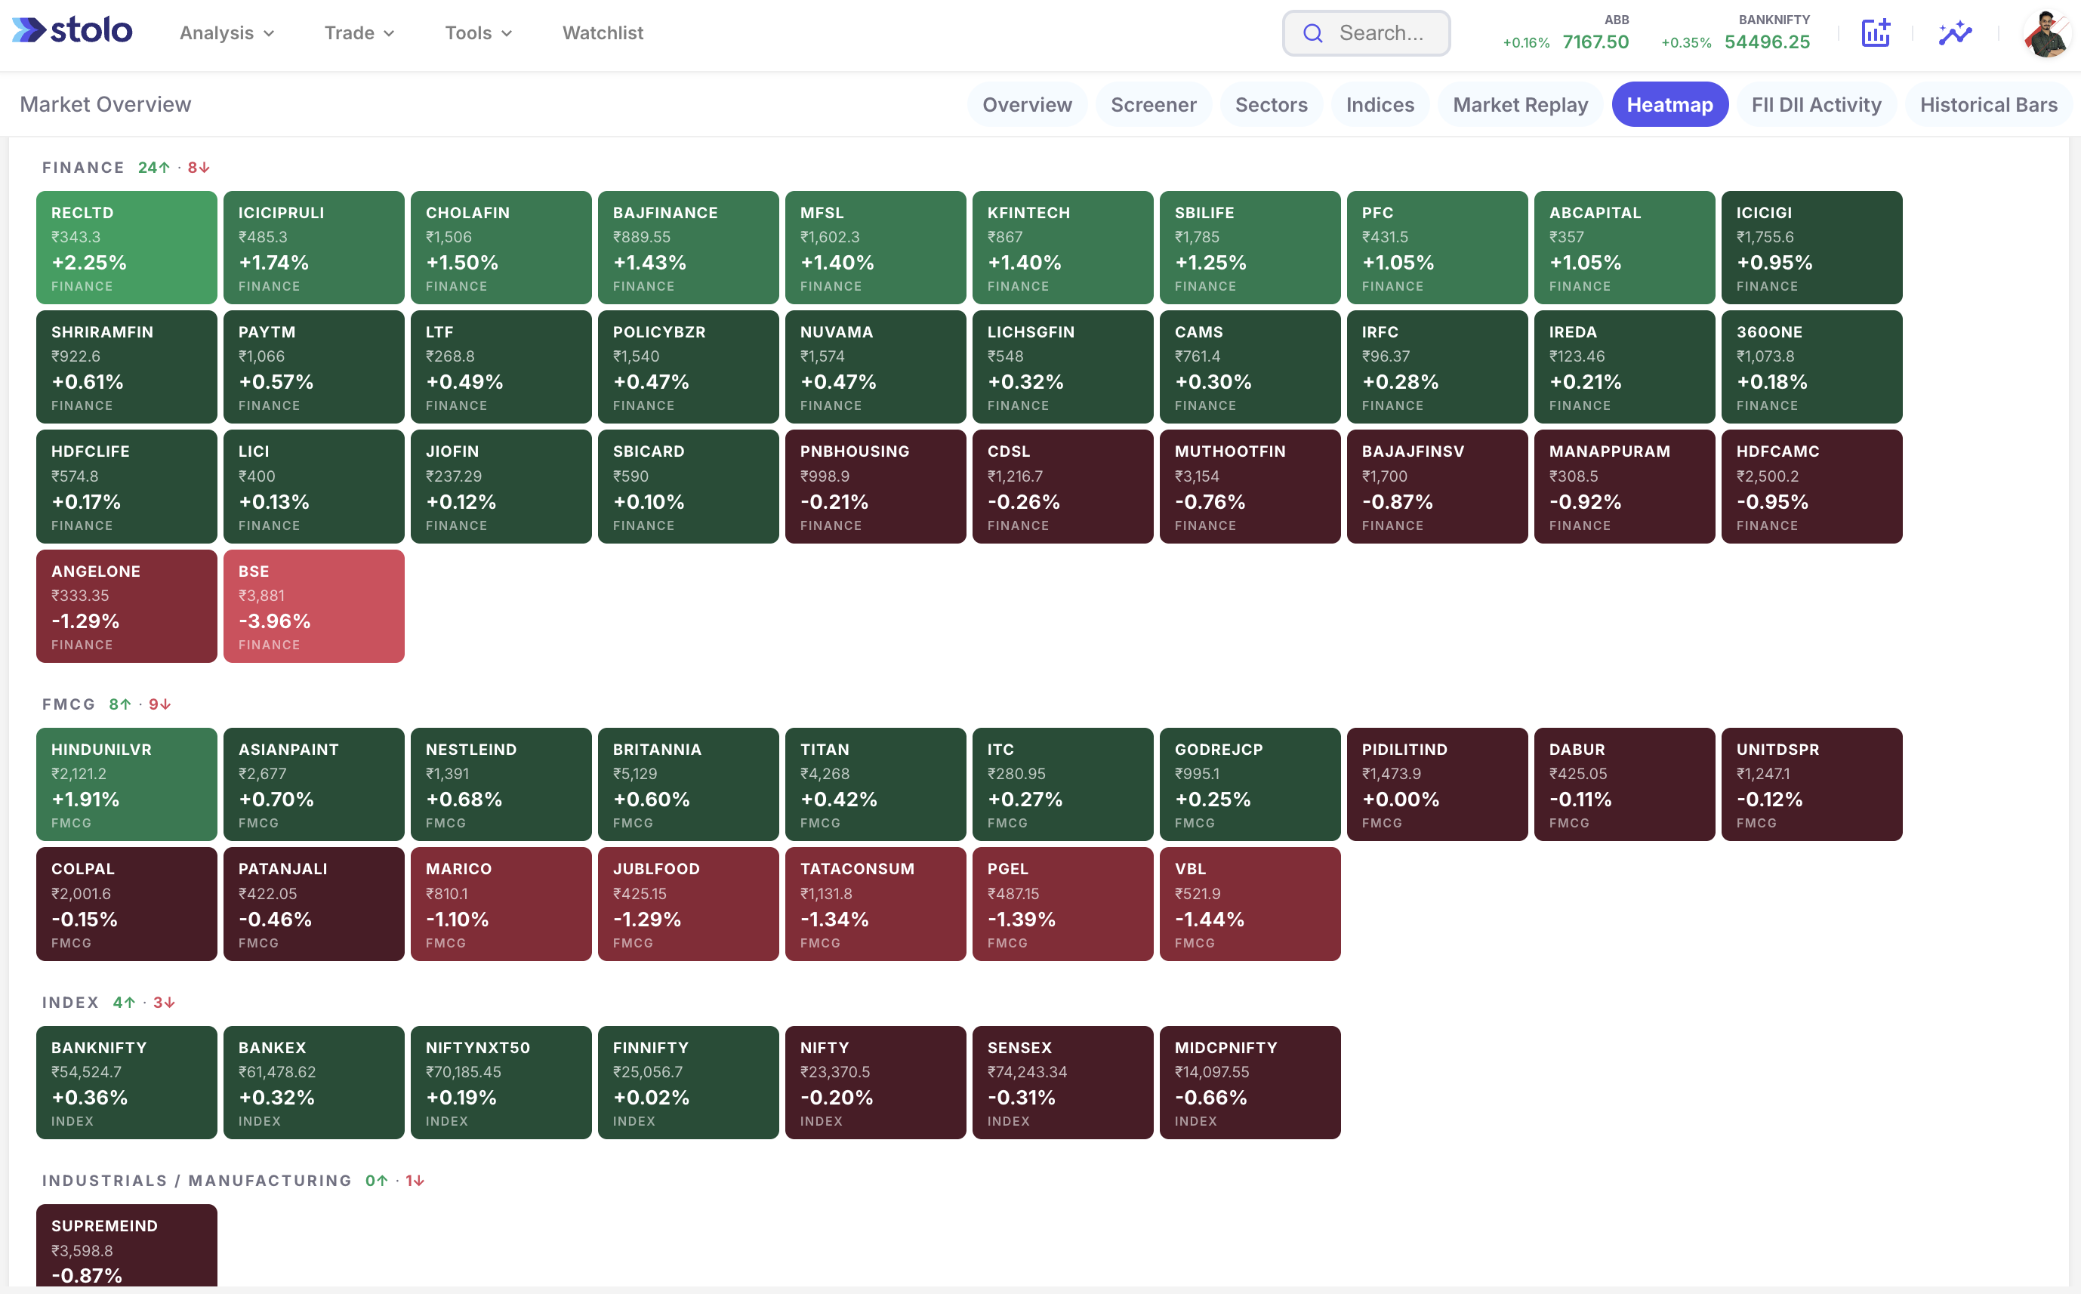Select the VBL tile
Viewport: 2081px width, 1294px height.
[x=1250, y=904]
